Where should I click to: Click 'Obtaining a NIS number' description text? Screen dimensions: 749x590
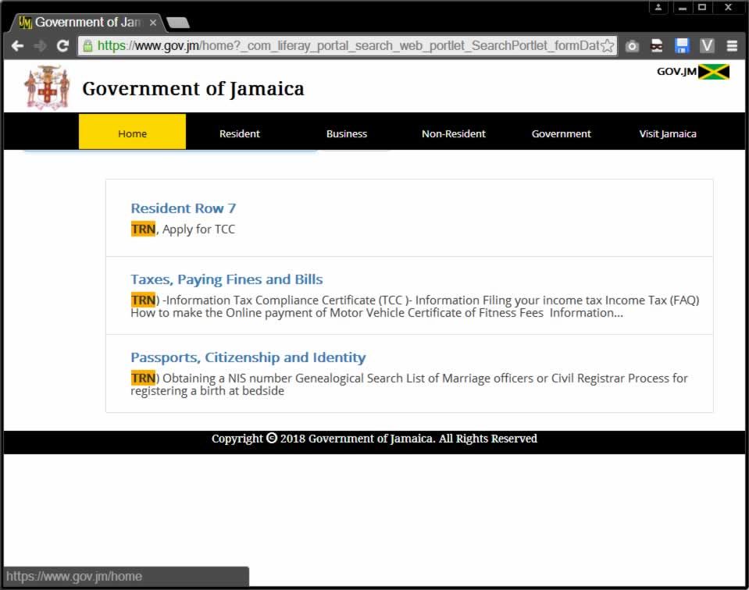(227, 378)
